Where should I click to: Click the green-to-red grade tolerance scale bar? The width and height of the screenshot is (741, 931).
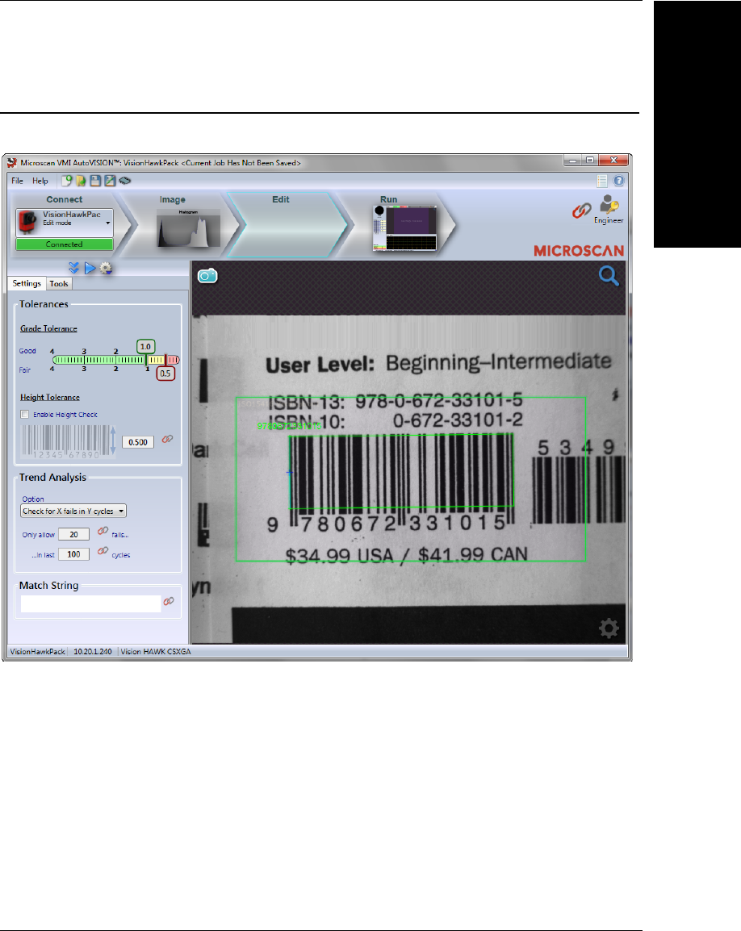click(116, 360)
